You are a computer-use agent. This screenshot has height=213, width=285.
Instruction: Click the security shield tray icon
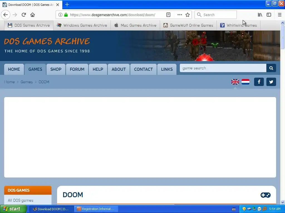[x=244, y=209]
